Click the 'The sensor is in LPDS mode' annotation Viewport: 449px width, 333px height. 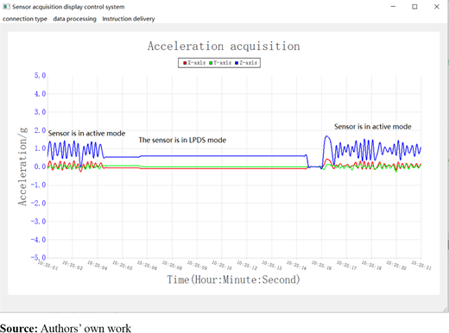[182, 140]
